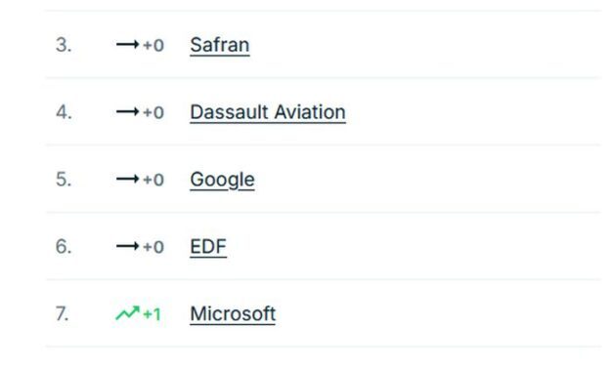Click the +0 change value for Google

[153, 180]
